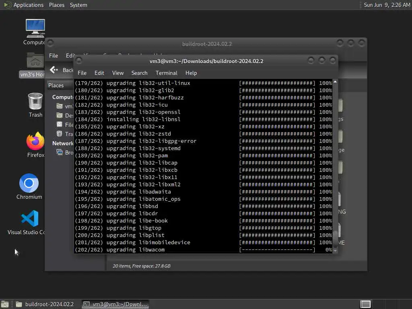Click the Network heading in Places sidebar
Screen dimensions: 412x309
tap(62, 144)
